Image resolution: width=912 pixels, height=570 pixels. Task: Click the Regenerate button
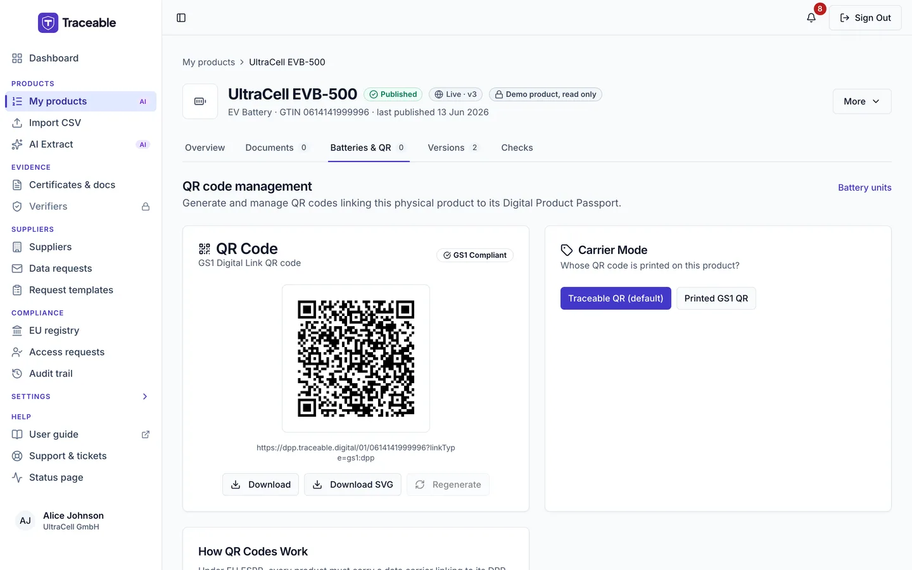click(448, 484)
